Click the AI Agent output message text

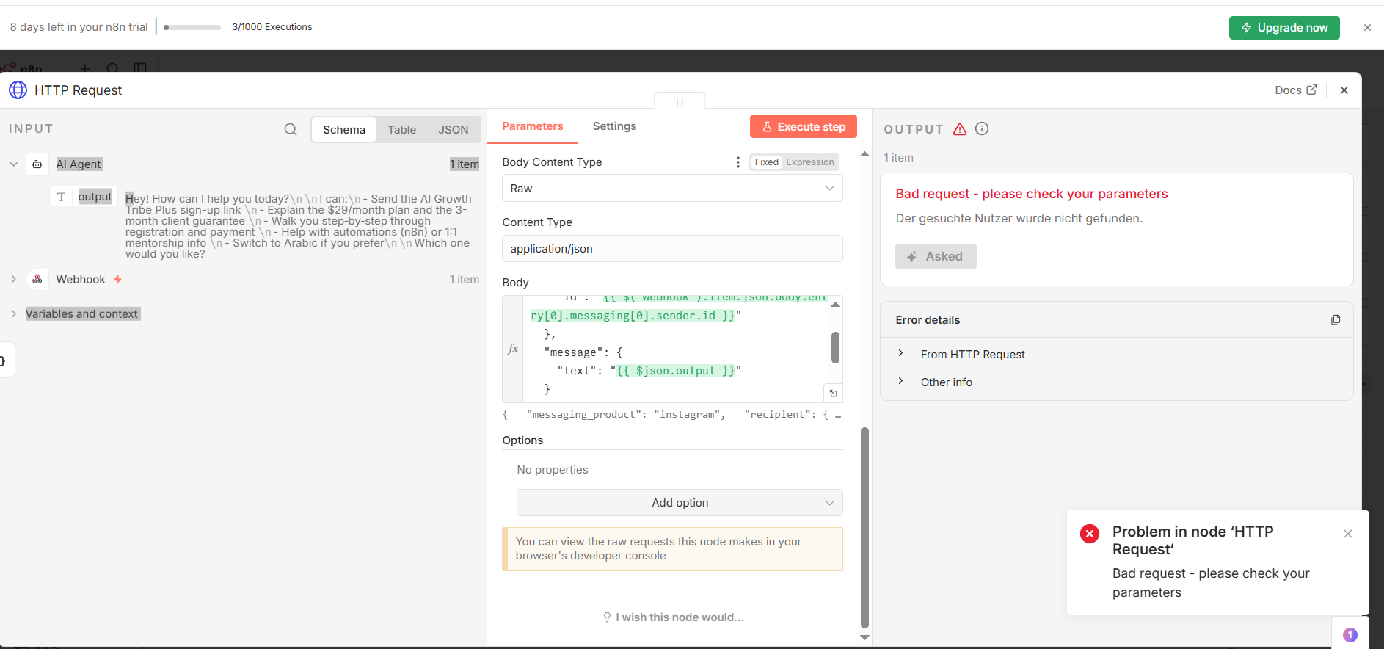click(x=298, y=226)
